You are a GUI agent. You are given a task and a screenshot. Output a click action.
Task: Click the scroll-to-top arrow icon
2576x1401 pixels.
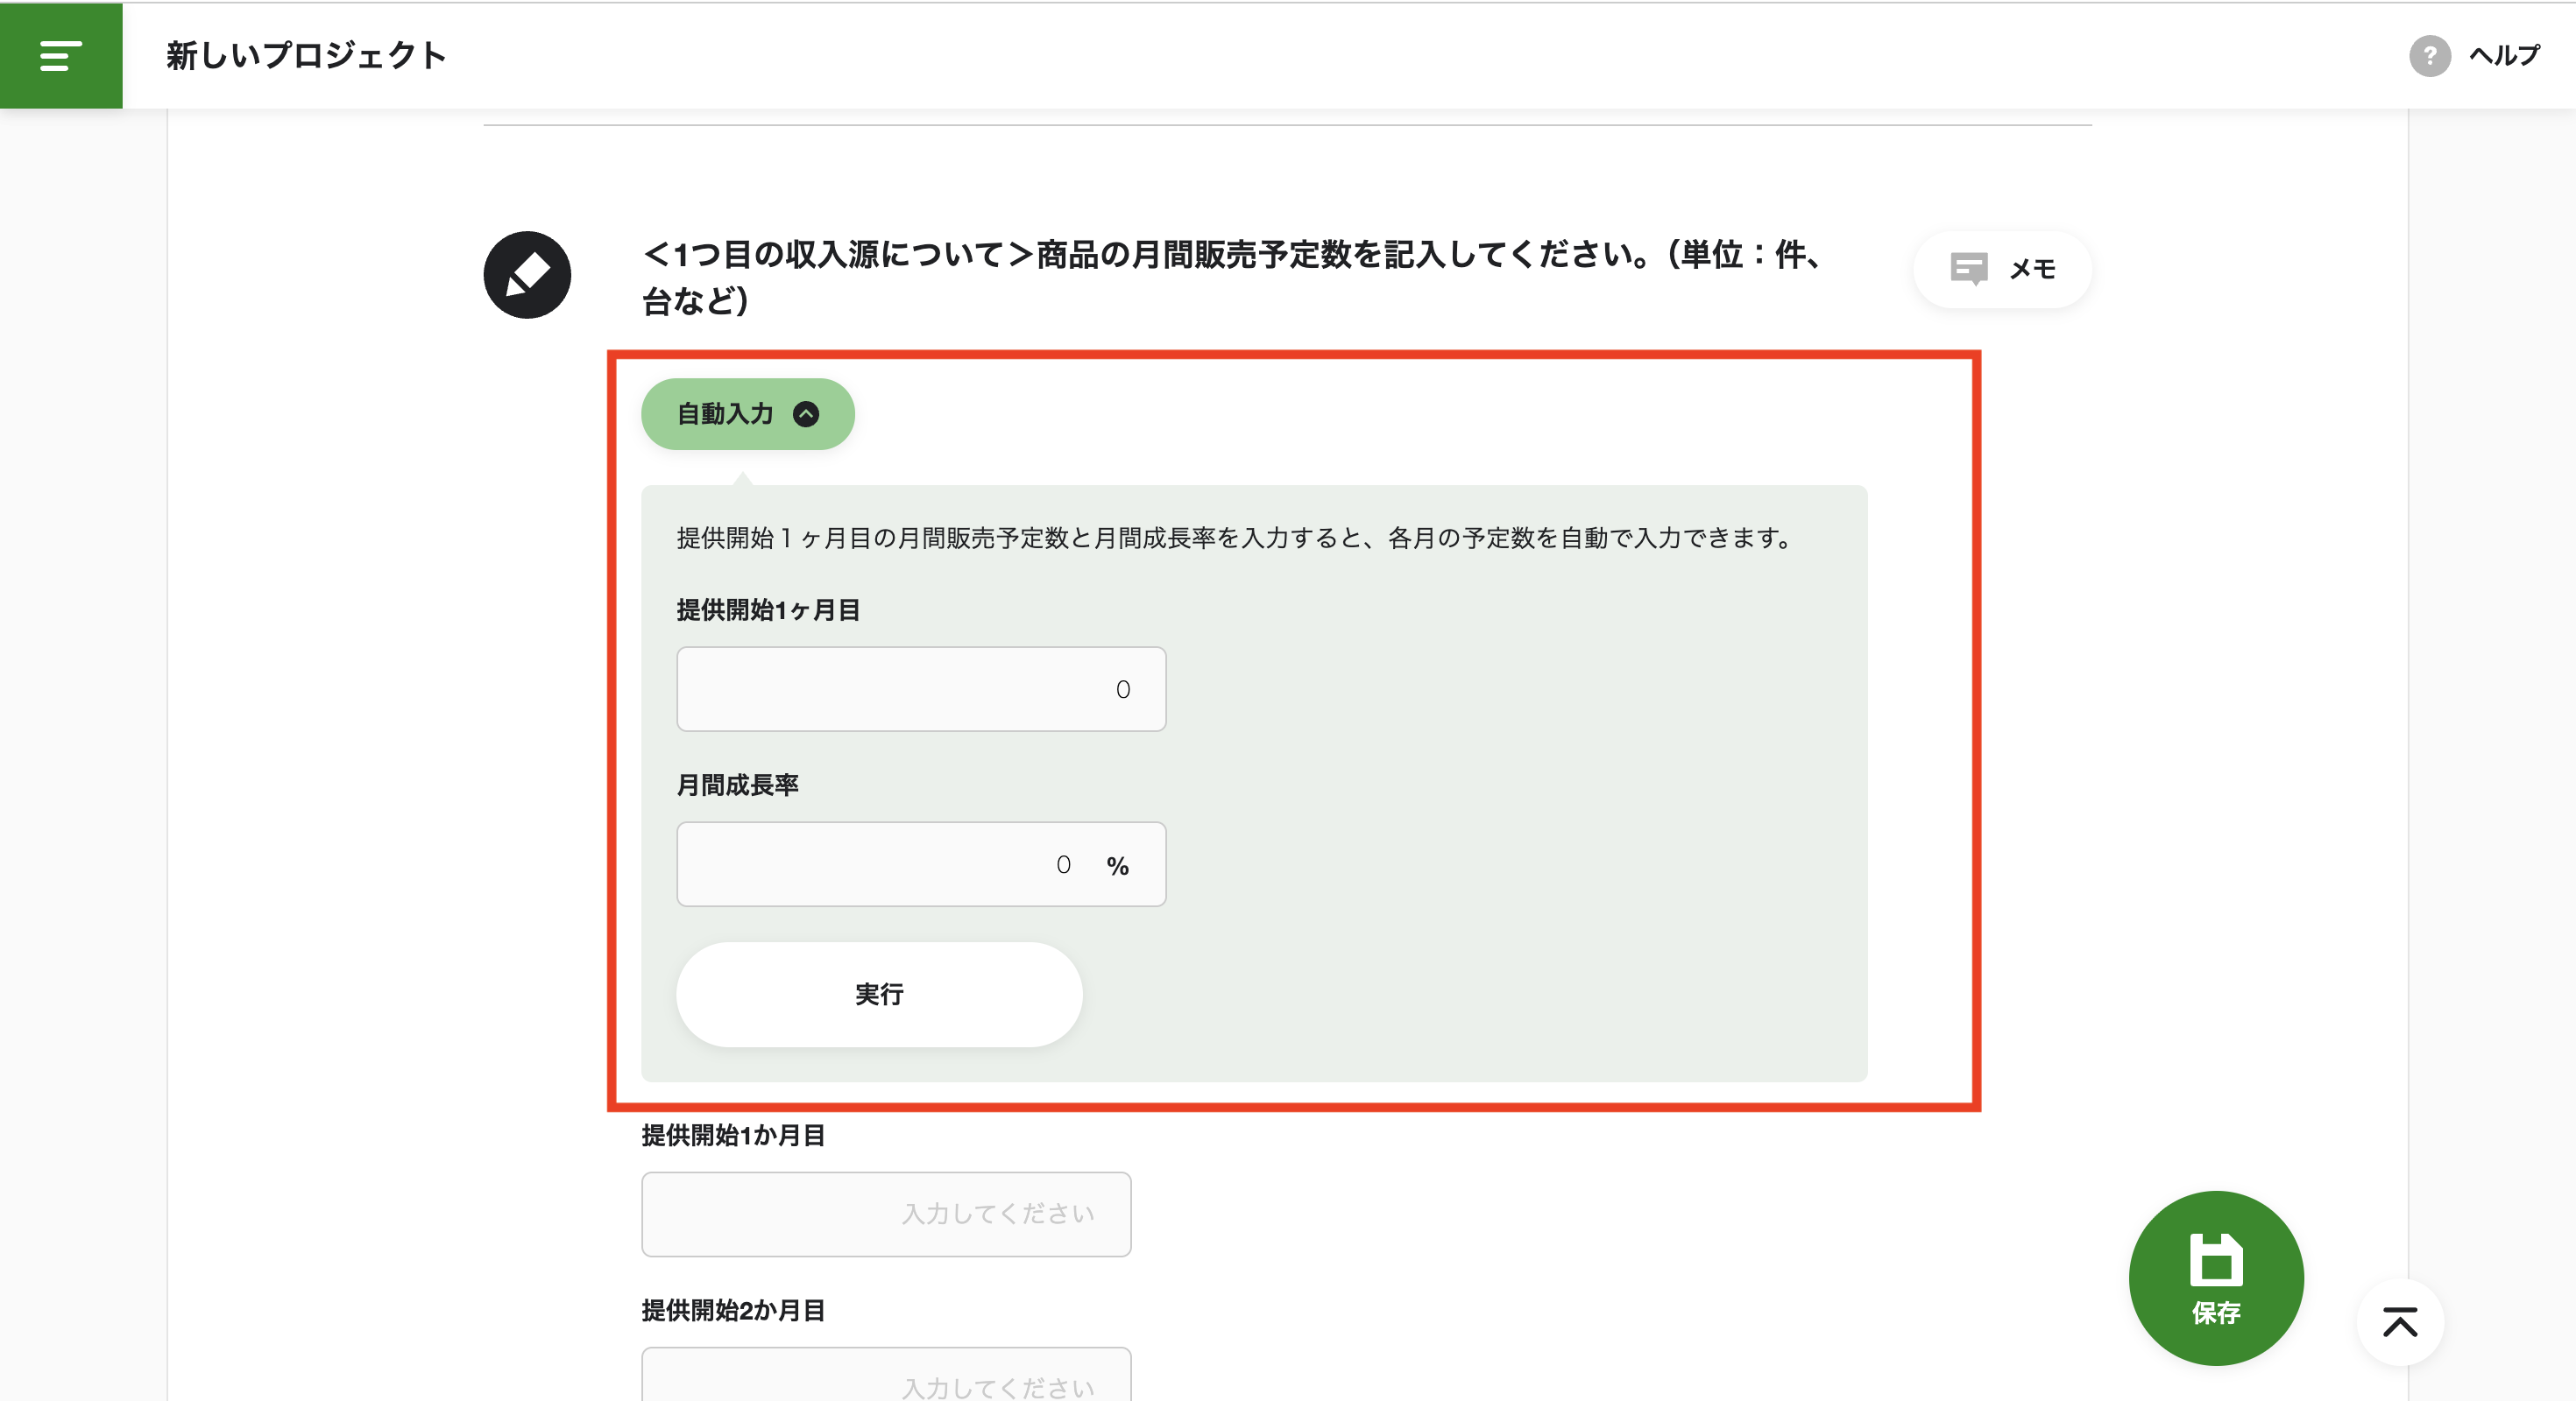tap(2399, 1322)
